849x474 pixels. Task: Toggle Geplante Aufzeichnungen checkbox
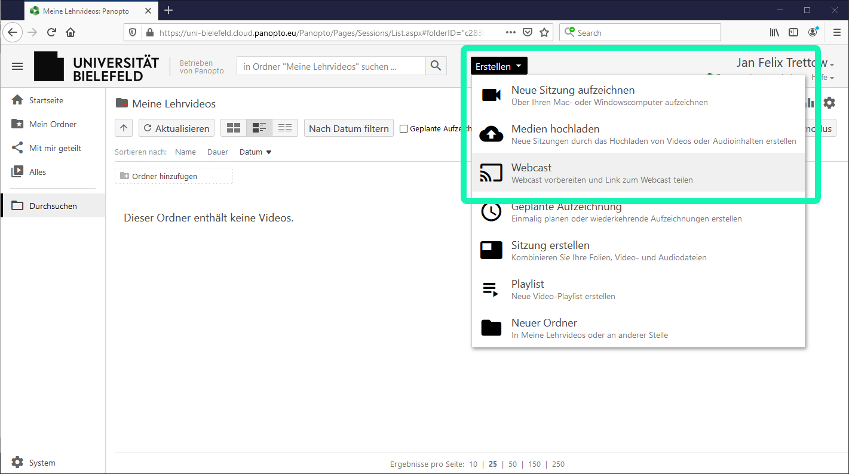point(403,128)
